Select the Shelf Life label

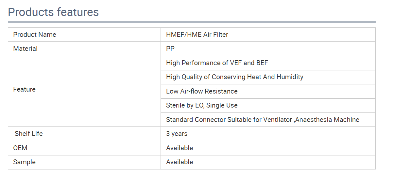pos(29,134)
